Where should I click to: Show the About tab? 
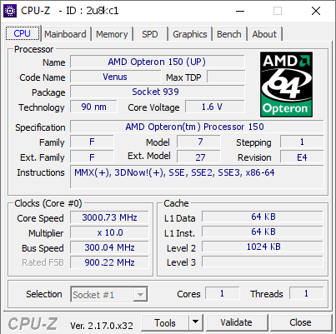coord(264,34)
